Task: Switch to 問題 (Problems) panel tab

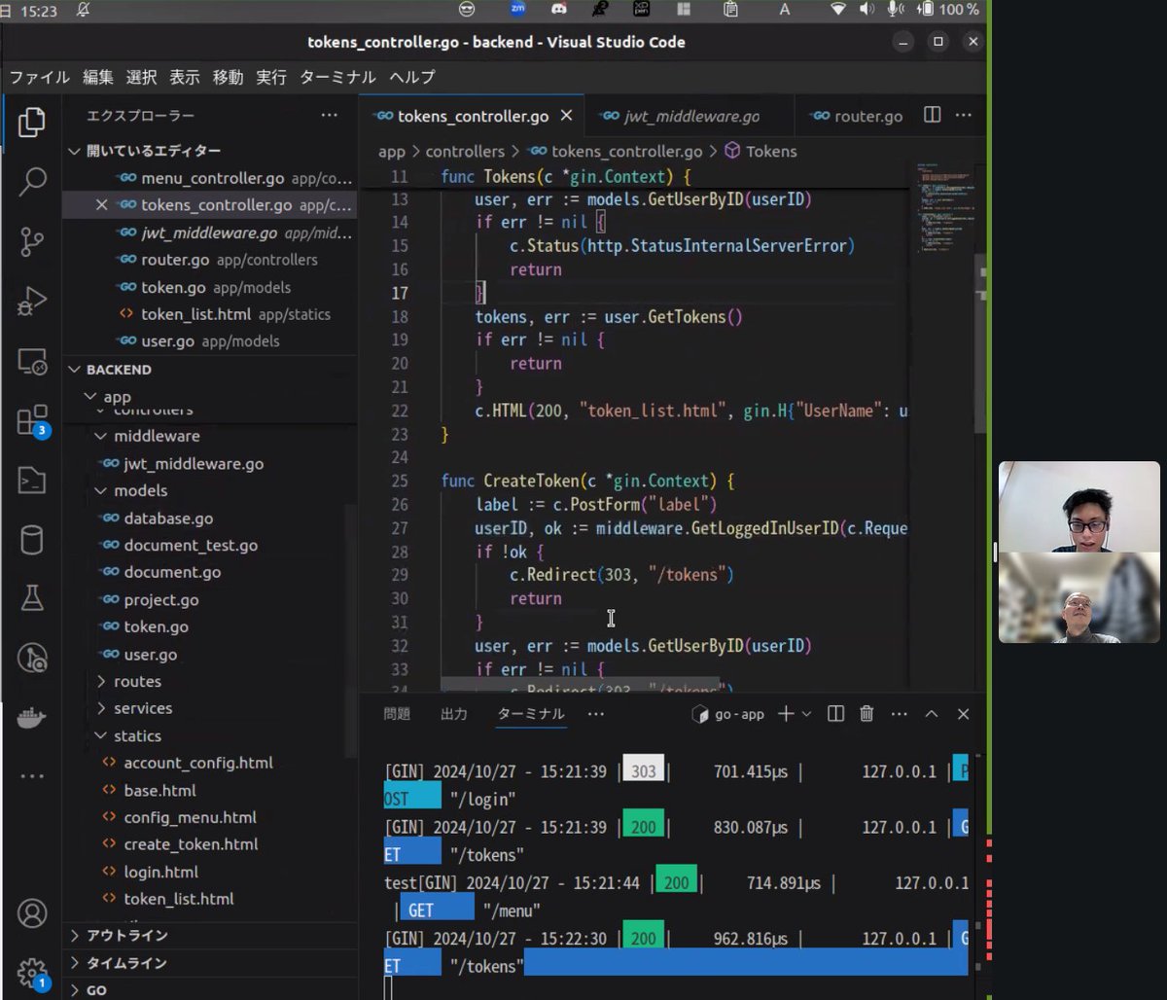Action: 397,714
